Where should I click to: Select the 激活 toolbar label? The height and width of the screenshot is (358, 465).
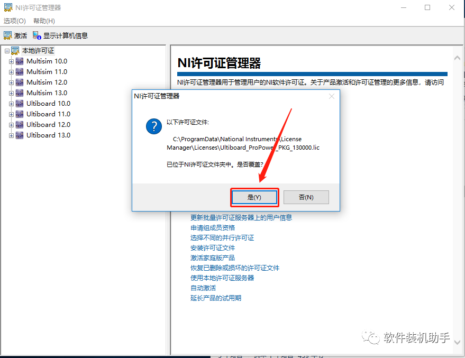click(21, 36)
